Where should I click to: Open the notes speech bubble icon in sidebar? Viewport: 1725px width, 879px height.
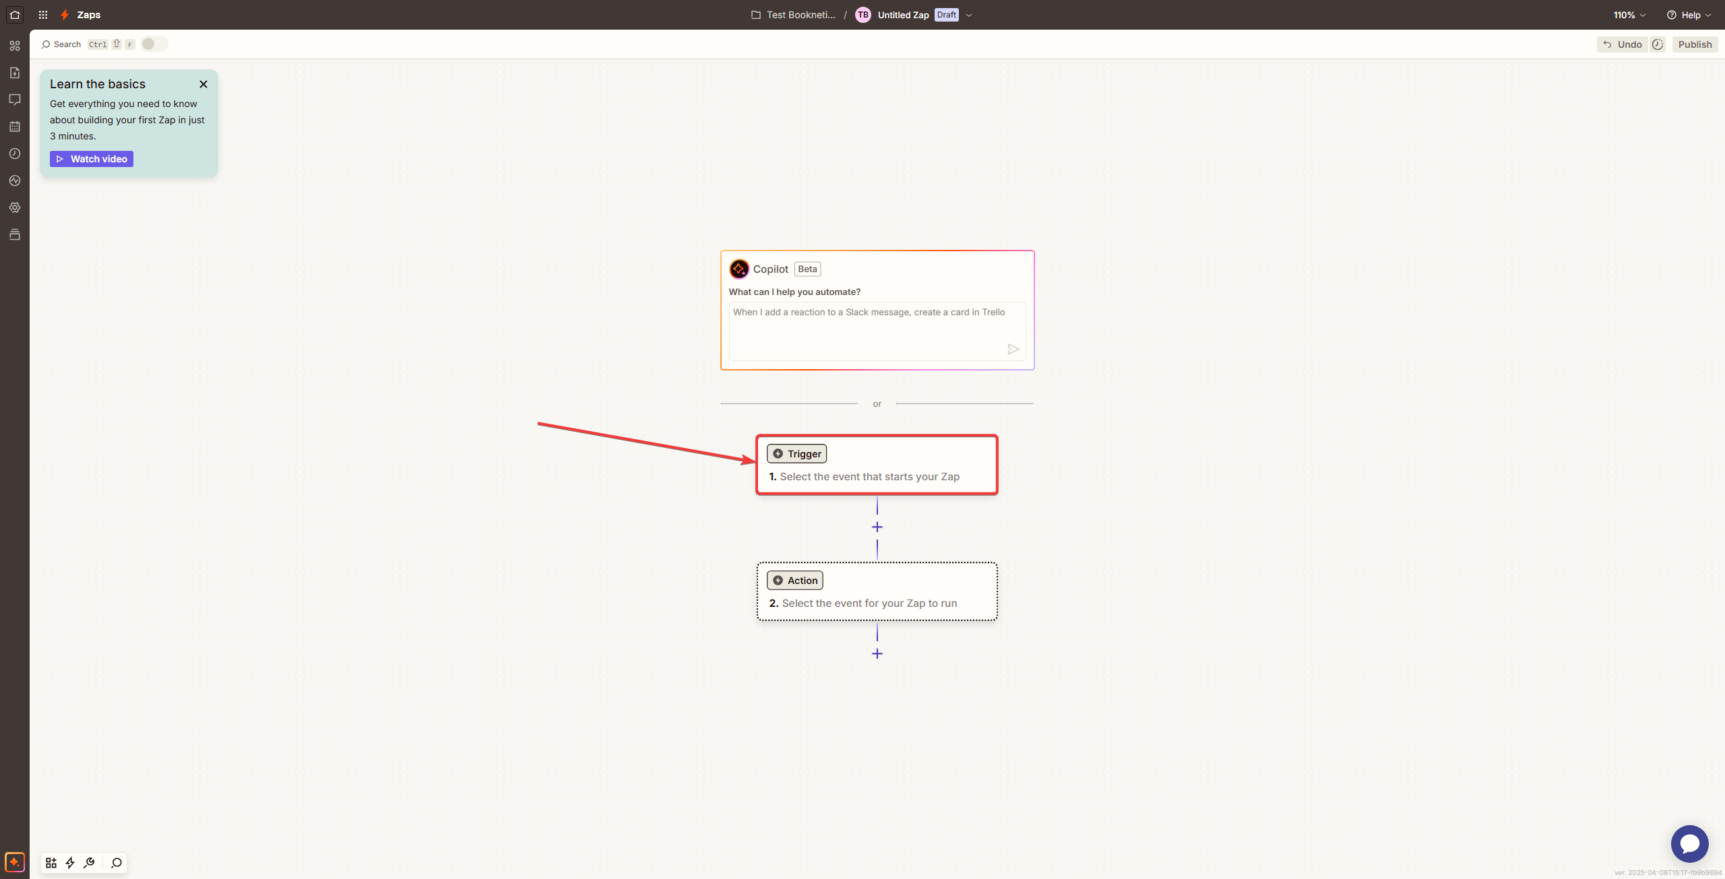[x=15, y=100]
